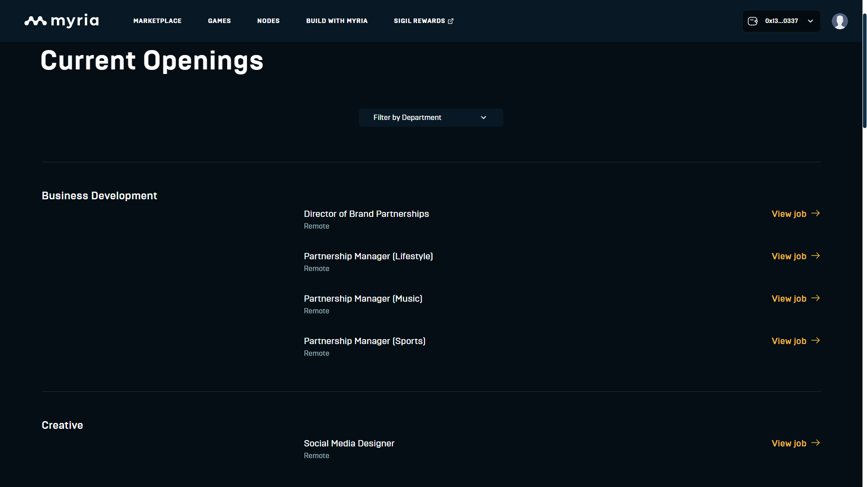The image size is (867, 487).
Task: Click the wallet icon next to address
Action: click(753, 21)
